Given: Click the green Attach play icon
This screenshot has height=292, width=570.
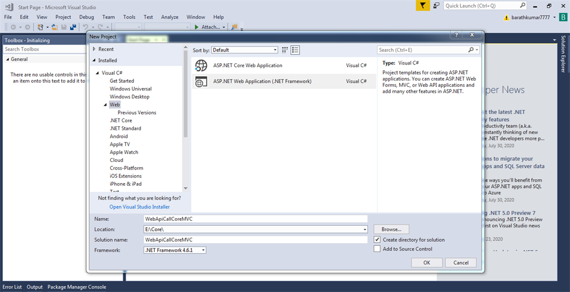Looking at the screenshot, I should coord(196,27).
